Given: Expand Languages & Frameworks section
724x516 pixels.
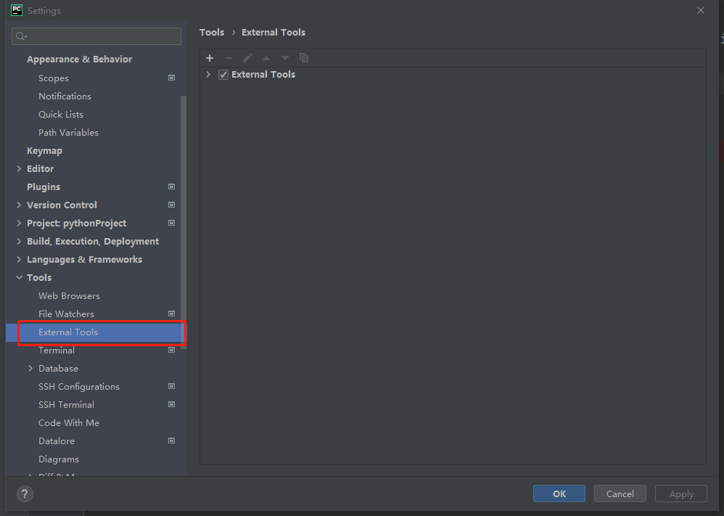Looking at the screenshot, I should click(19, 259).
